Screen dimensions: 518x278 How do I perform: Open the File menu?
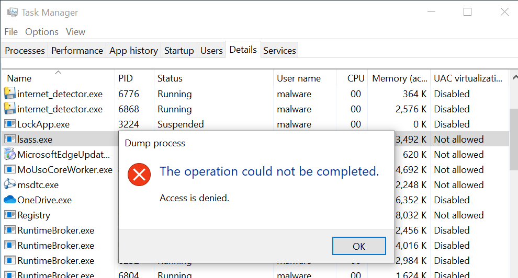coord(11,32)
